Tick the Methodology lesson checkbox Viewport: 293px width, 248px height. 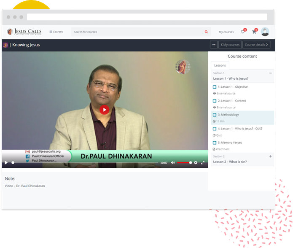[x=215, y=115]
